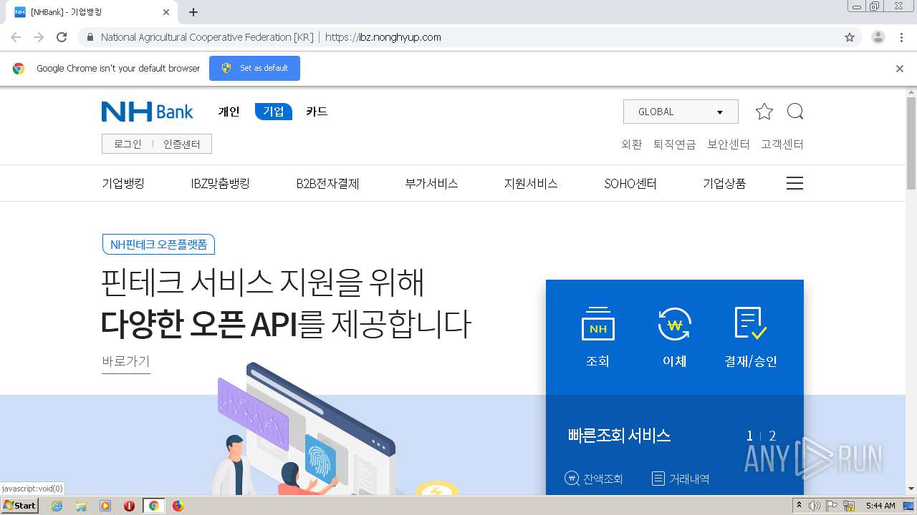The height and width of the screenshot is (515, 917).
Task: Show hidden tray icons arrow
Action: (x=799, y=506)
